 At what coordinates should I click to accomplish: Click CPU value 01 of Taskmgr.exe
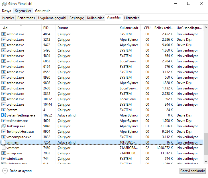click(x=147, y=126)
